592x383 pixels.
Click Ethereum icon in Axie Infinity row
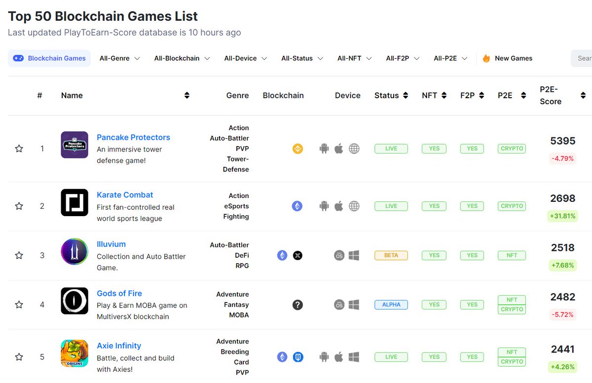(x=282, y=357)
